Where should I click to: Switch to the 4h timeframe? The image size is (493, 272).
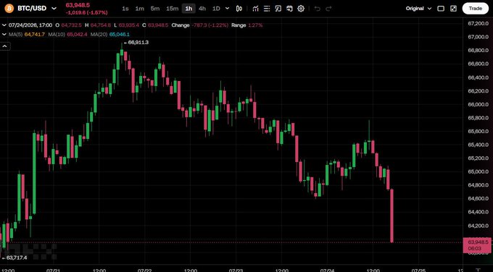click(202, 9)
